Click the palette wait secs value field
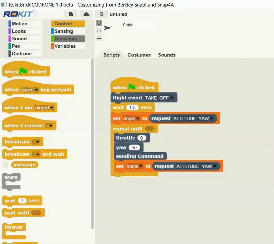The image size is (274, 244). tap(22, 201)
